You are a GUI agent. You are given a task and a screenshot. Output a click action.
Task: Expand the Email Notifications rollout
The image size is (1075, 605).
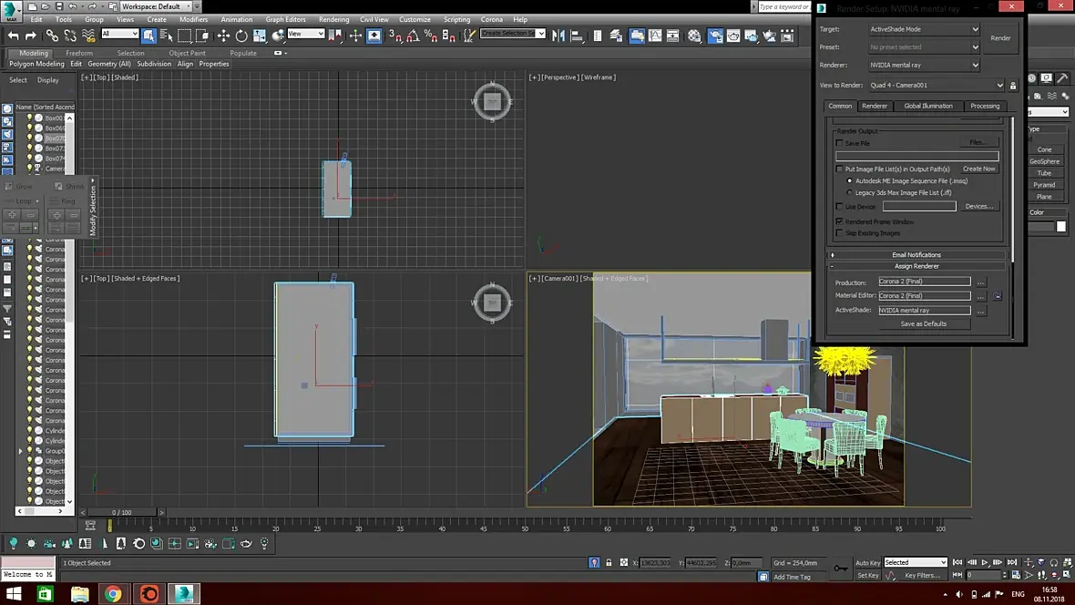pyautogui.click(x=916, y=255)
